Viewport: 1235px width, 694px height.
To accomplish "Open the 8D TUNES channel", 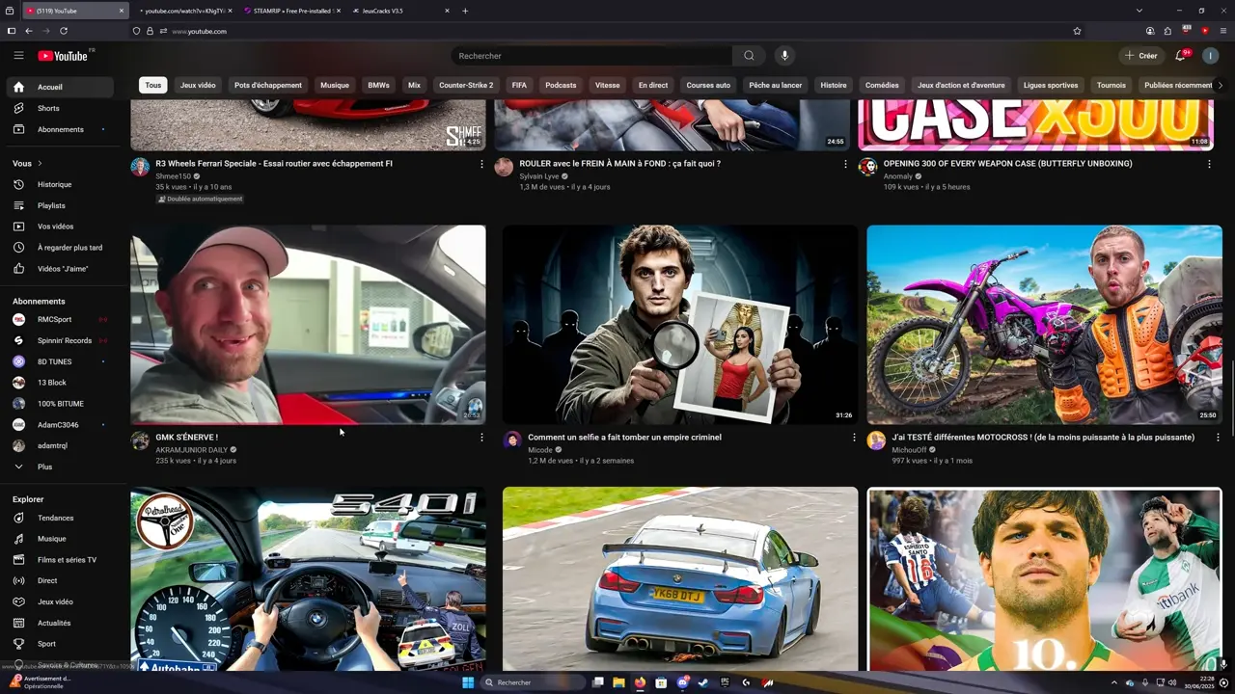I will pos(58,361).
